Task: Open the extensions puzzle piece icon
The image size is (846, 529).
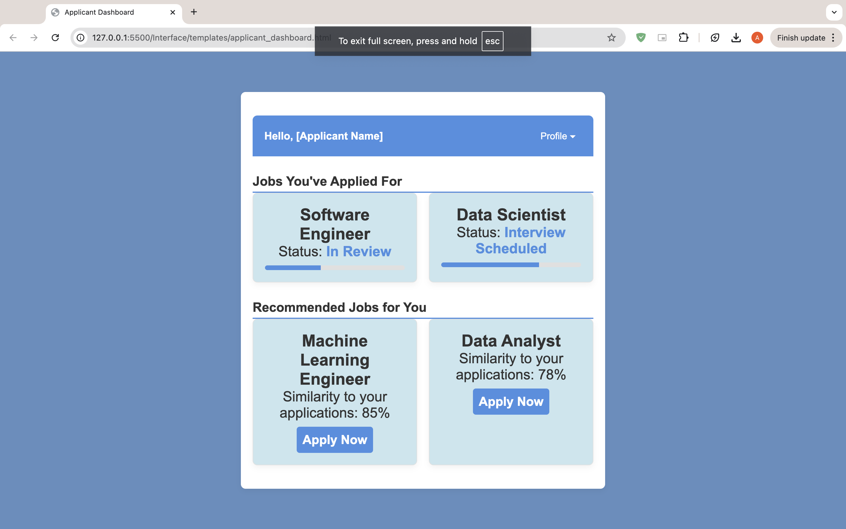Action: [x=683, y=38]
